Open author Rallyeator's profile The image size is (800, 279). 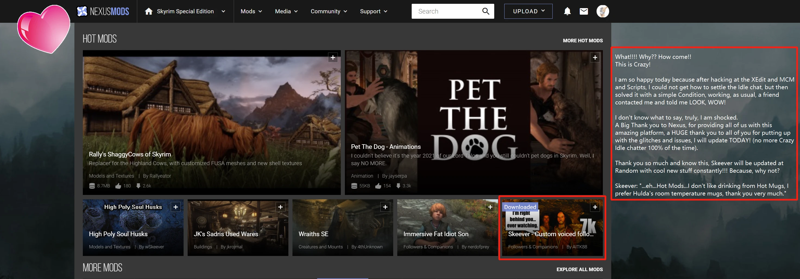click(x=160, y=176)
